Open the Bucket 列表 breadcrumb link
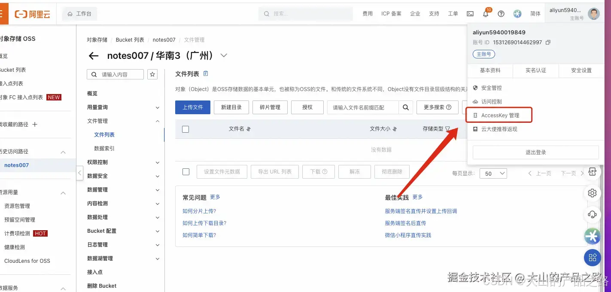The width and height of the screenshot is (611, 292). click(130, 40)
